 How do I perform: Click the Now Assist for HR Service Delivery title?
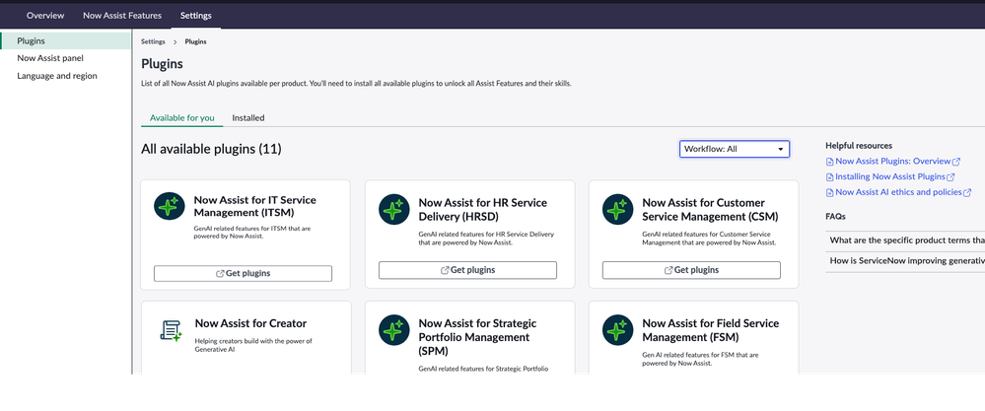click(x=482, y=210)
